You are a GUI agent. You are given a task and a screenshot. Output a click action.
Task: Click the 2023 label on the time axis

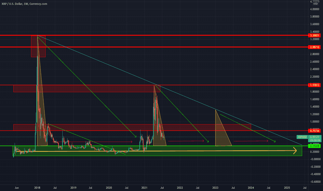point(215,188)
